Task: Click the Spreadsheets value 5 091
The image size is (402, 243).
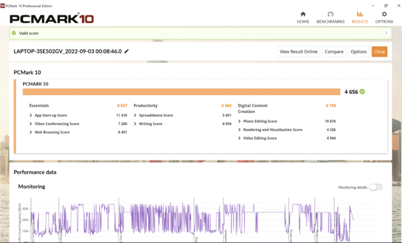Action: tap(227, 115)
